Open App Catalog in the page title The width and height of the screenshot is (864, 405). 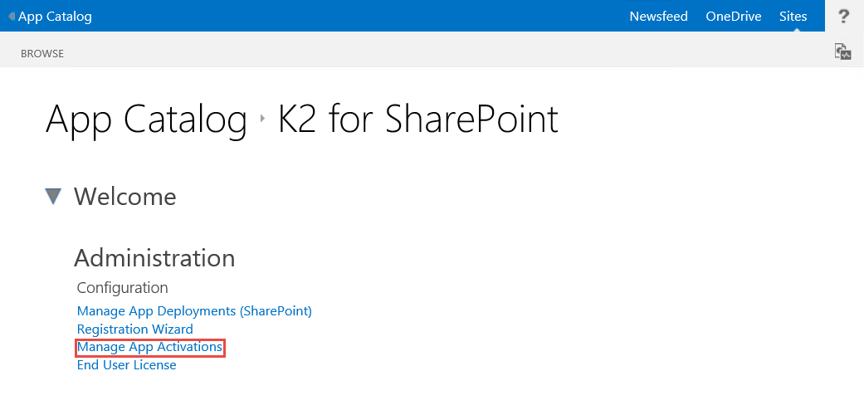pyautogui.click(x=146, y=120)
